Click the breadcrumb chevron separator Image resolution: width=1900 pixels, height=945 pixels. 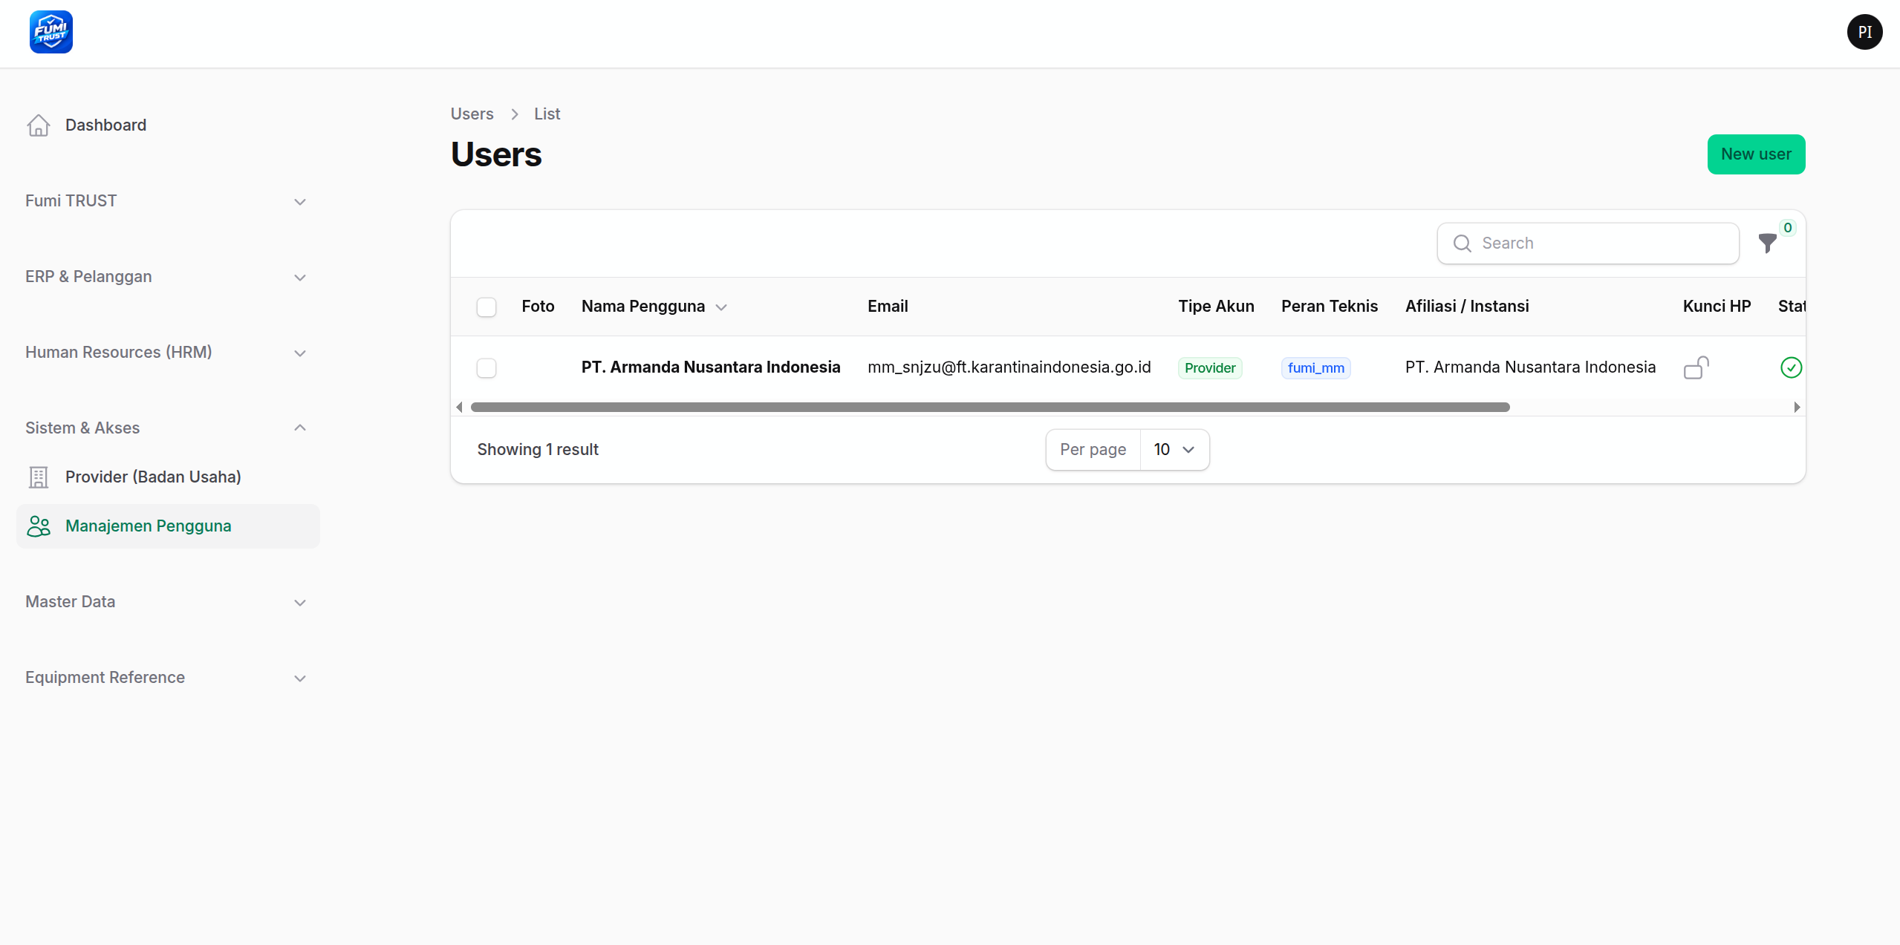point(514,114)
